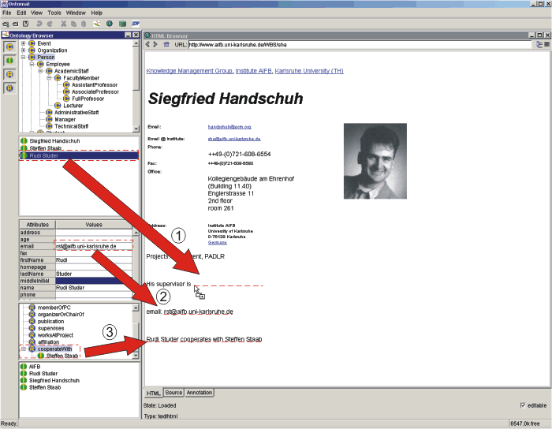Select the worksAtProject relation
Viewport: 552px width, 429px height.
tap(56, 335)
